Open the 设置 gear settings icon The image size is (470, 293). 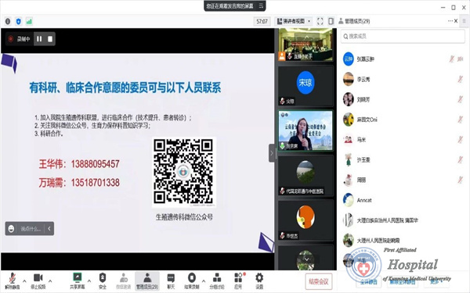tap(259, 280)
